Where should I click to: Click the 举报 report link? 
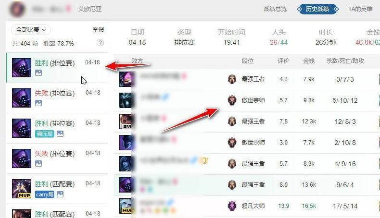[x=98, y=29]
